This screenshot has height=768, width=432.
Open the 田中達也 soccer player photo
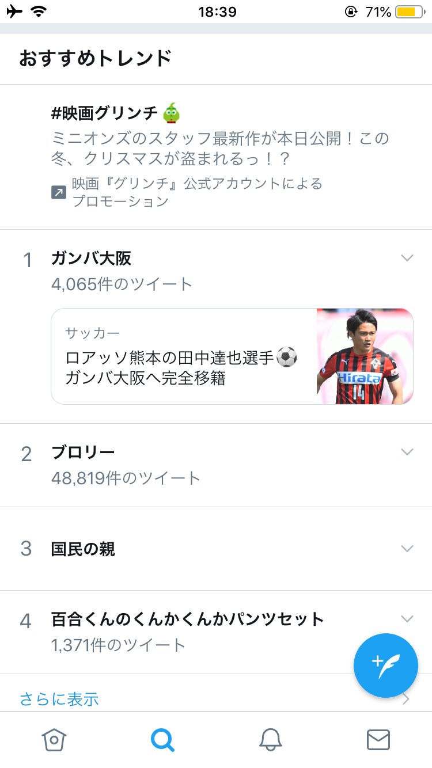(x=365, y=356)
